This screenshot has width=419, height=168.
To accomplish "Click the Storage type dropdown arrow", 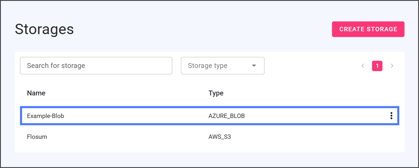I will click(254, 66).
